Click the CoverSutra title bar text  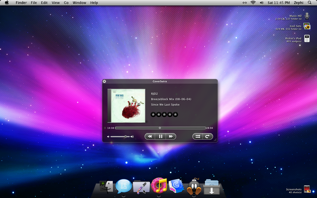coord(159,81)
